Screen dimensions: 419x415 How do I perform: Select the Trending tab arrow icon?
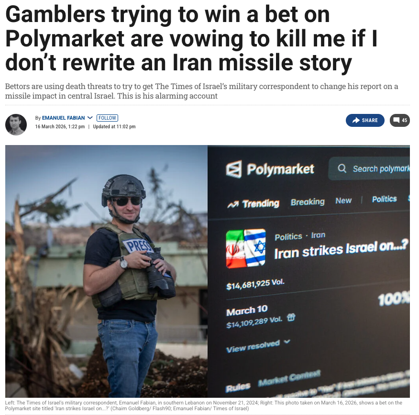click(x=233, y=205)
